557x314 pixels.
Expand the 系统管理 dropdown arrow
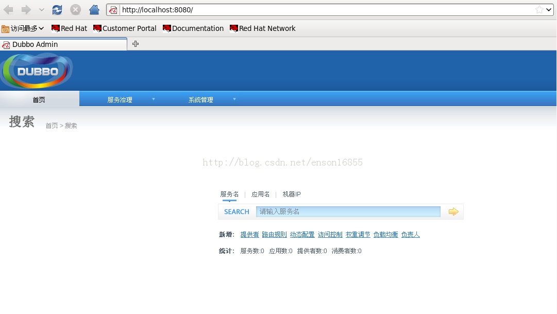pos(234,99)
